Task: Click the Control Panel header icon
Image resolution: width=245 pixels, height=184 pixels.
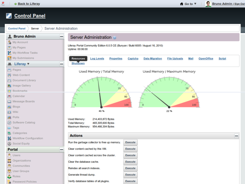Action: [9, 16]
